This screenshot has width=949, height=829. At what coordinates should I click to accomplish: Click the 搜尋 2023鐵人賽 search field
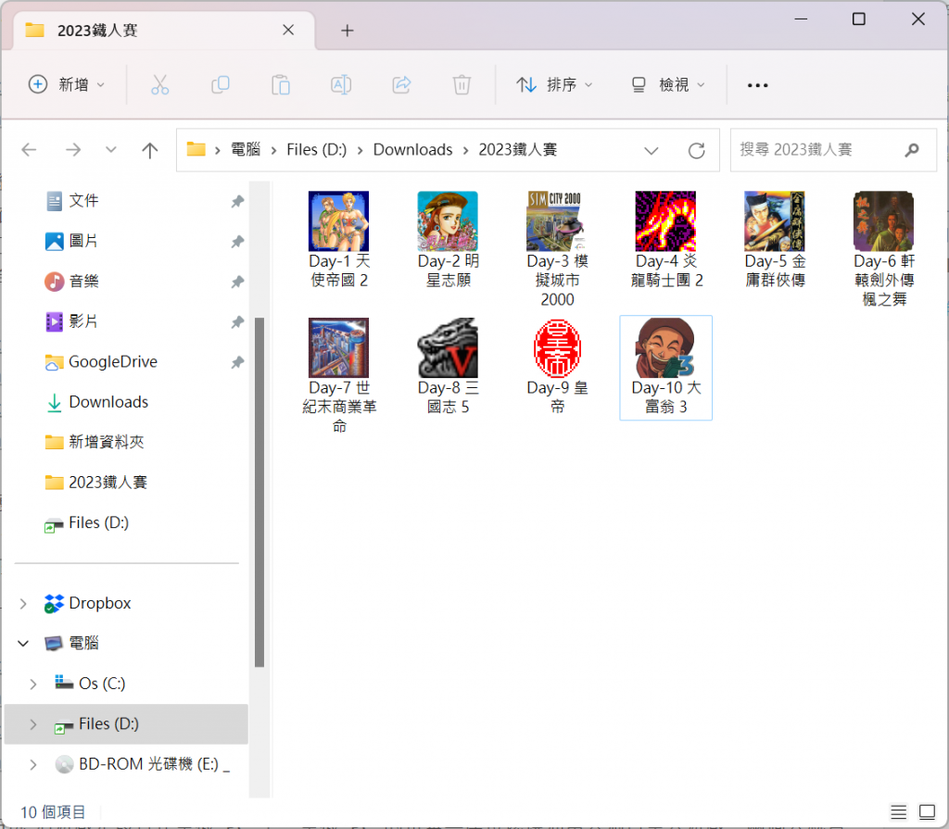(x=833, y=149)
